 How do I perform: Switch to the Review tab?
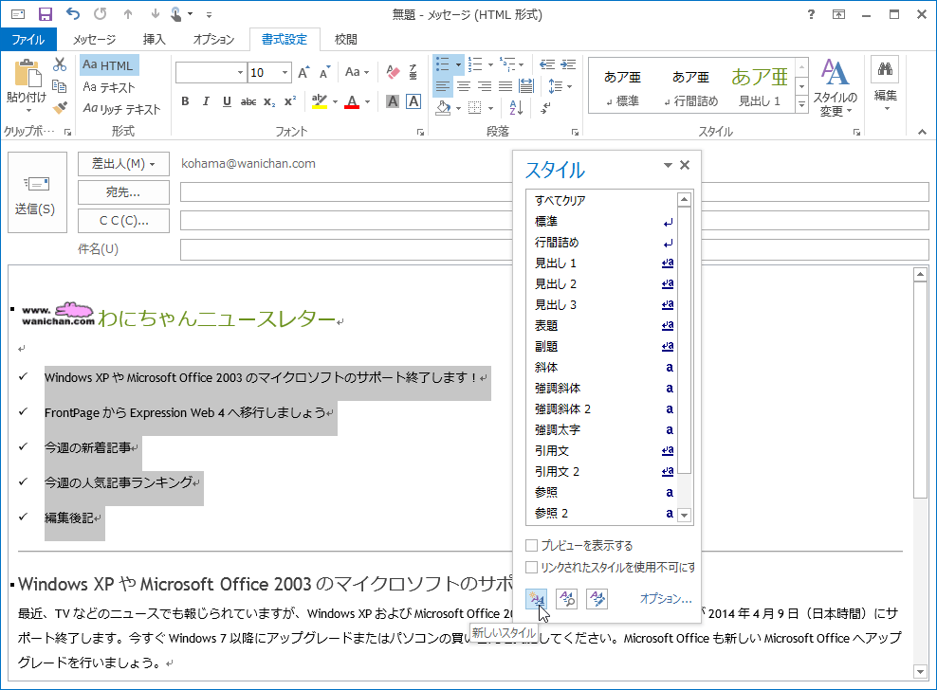point(346,40)
